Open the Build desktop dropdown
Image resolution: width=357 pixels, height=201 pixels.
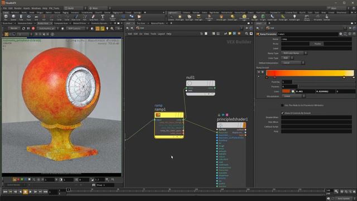click(x=75, y=8)
